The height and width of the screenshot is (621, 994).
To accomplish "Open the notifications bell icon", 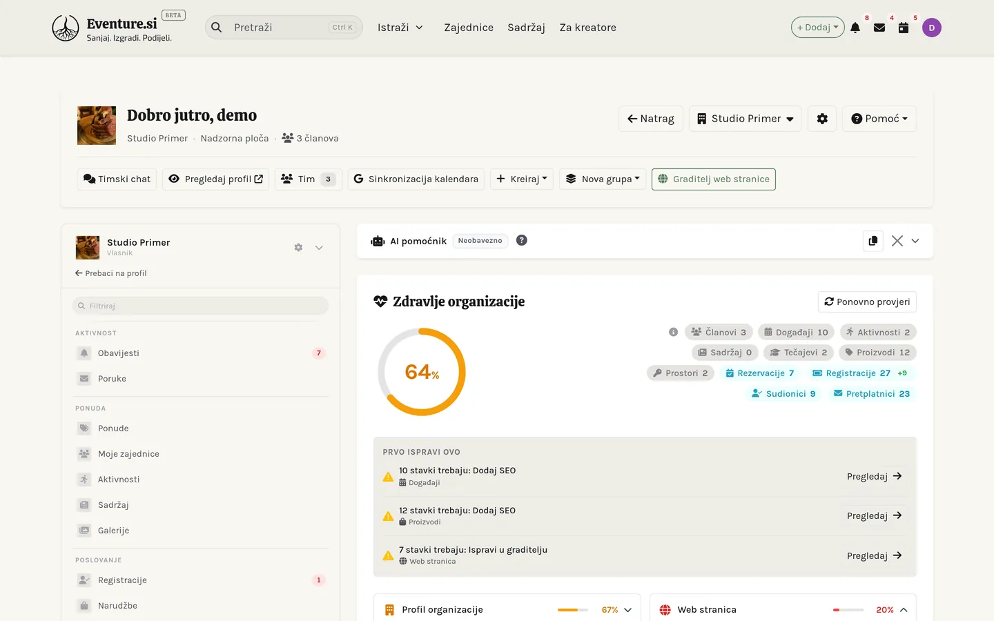I will coord(855,28).
